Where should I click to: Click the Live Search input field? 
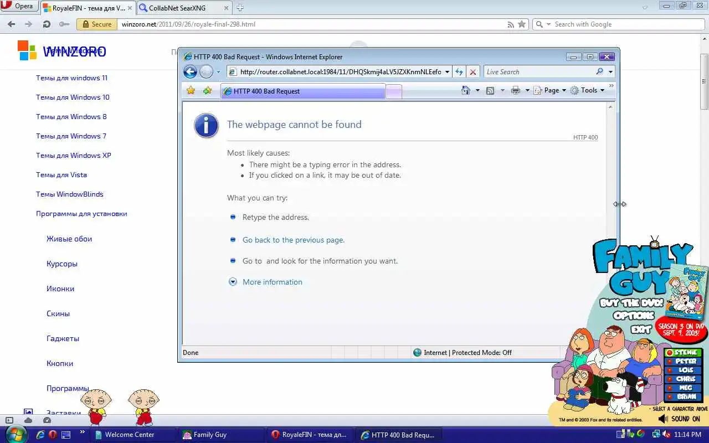[x=538, y=72]
